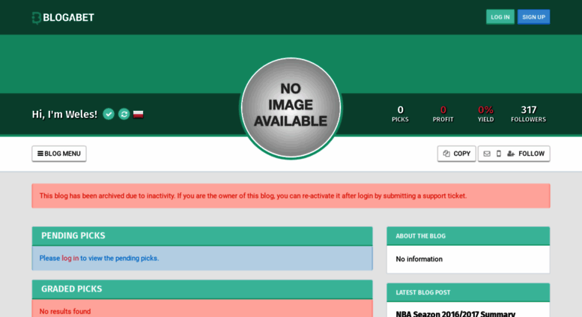Click the add-user icon beside Follow
Image resolution: width=582 pixels, height=317 pixels.
click(511, 154)
